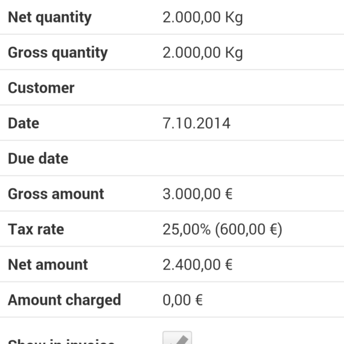
Task: Tap the empty Customer value field
Action: [x=252, y=88]
